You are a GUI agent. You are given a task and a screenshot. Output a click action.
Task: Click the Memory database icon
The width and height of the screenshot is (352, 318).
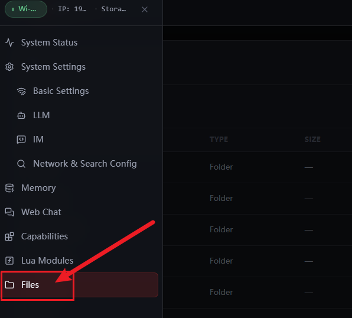pyautogui.click(x=9, y=188)
